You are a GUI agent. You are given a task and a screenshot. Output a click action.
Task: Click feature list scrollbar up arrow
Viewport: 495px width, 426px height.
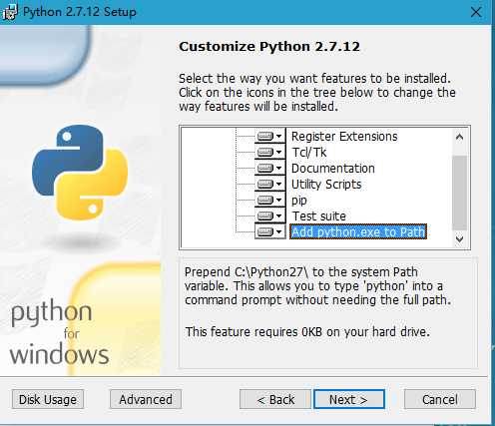[459, 137]
